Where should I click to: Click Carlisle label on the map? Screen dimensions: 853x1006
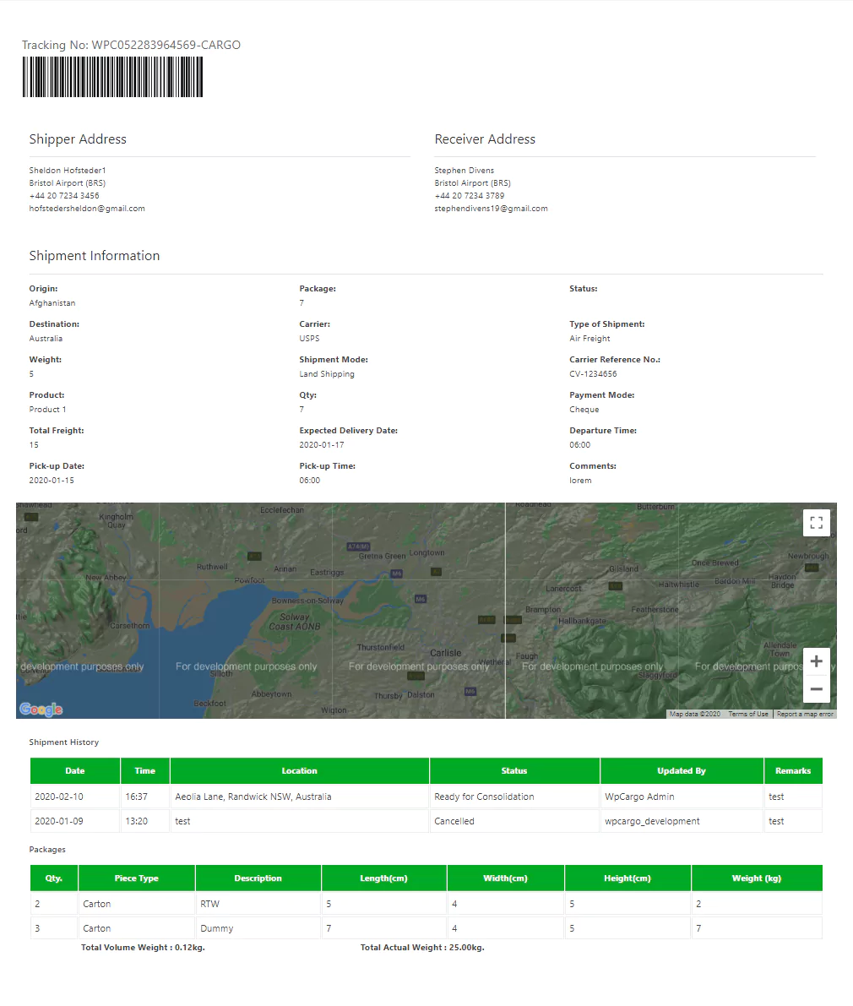[x=446, y=653]
